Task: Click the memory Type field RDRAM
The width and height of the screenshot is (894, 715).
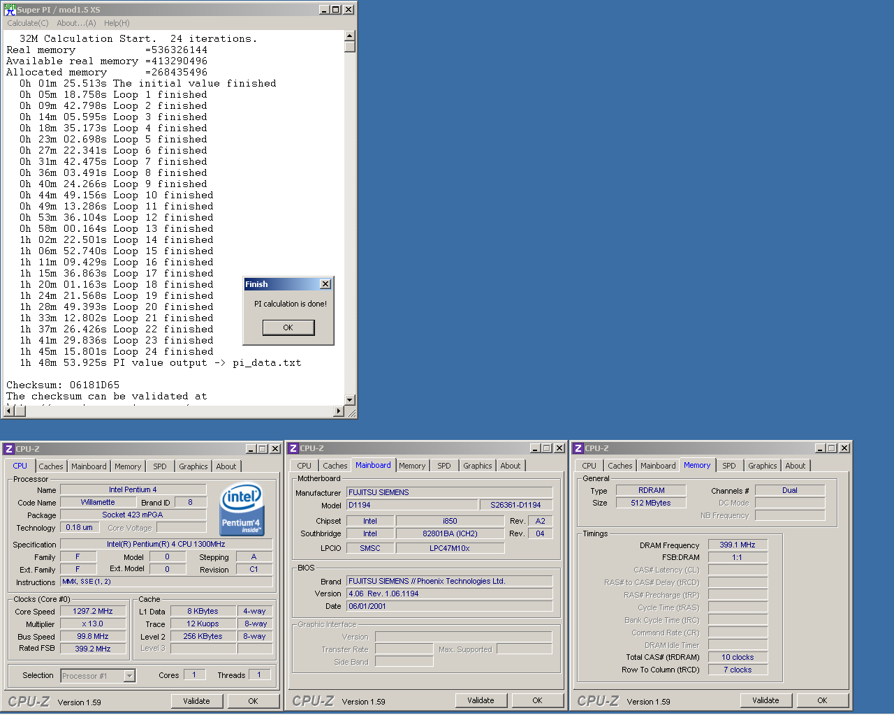Action: coord(651,490)
